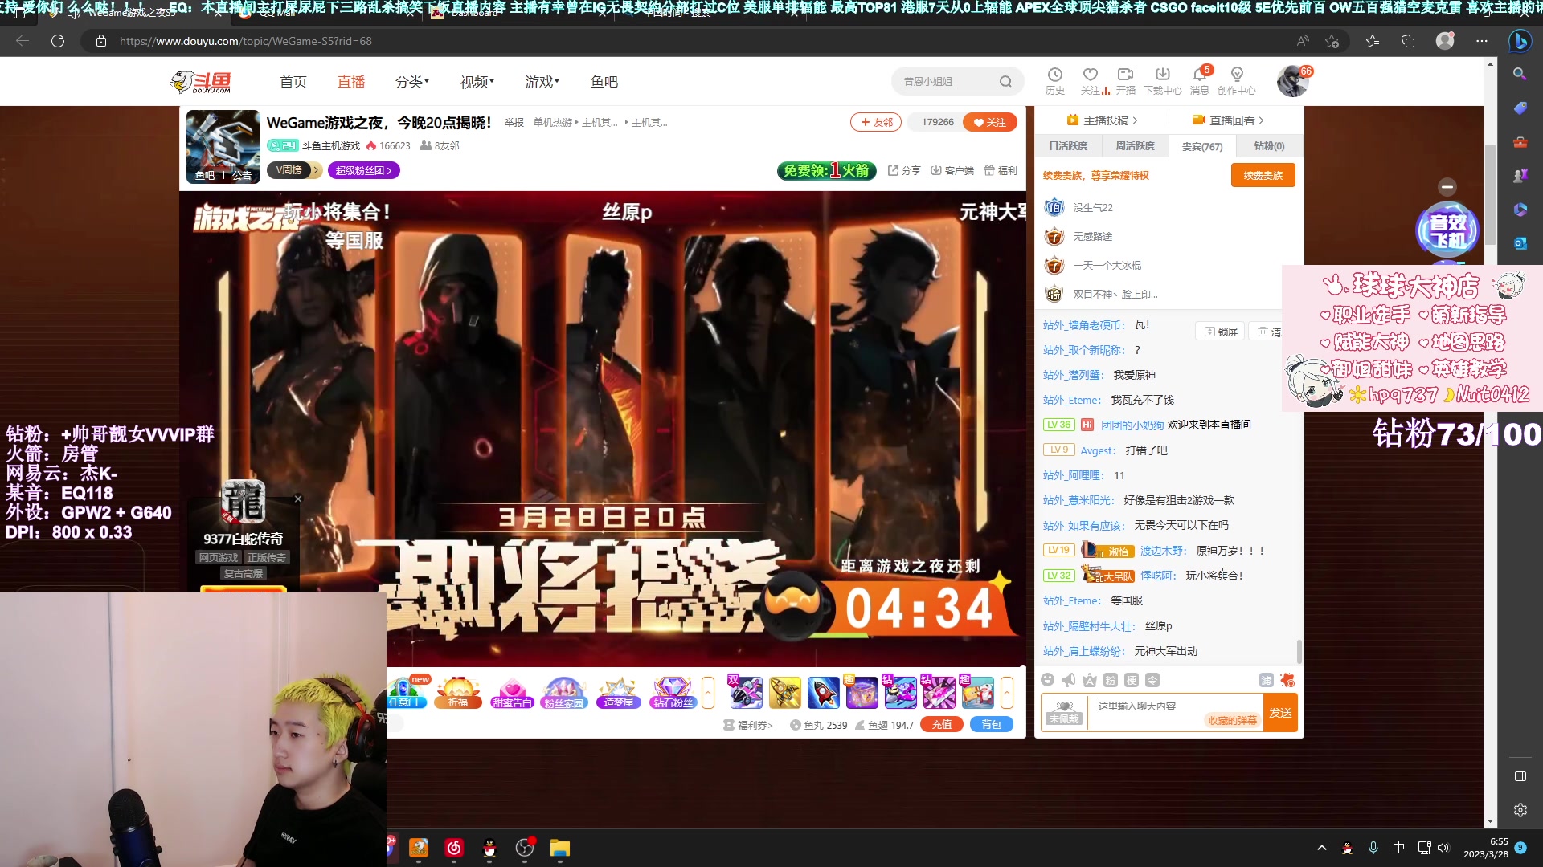1543x867 pixels.
Task: Close the 9377白蛇传奇 ad popup
Action: click(x=298, y=499)
